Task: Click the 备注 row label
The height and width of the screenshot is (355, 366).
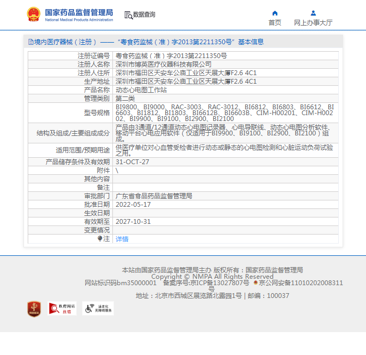Action: click(x=103, y=188)
